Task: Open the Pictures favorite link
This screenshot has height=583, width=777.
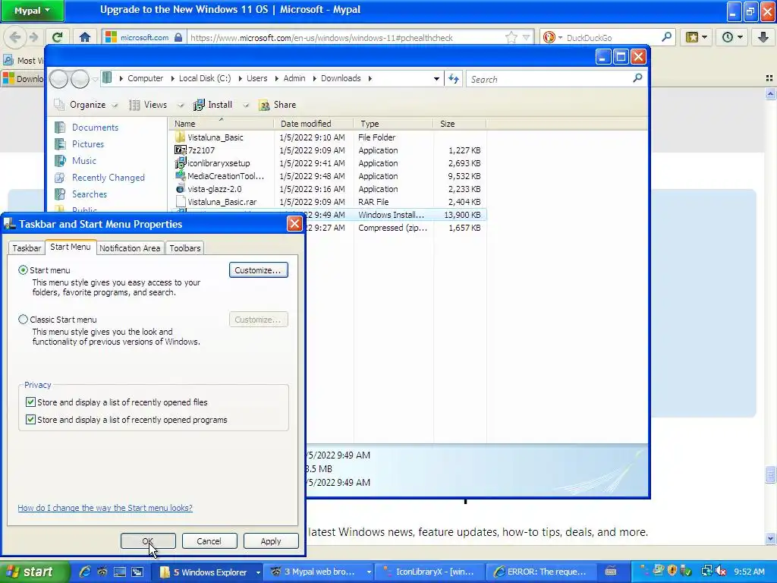Action: point(88,143)
